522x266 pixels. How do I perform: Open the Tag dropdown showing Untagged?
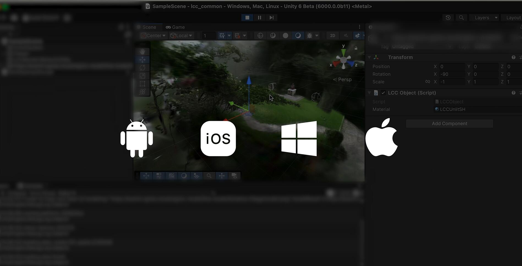[x=422, y=47]
